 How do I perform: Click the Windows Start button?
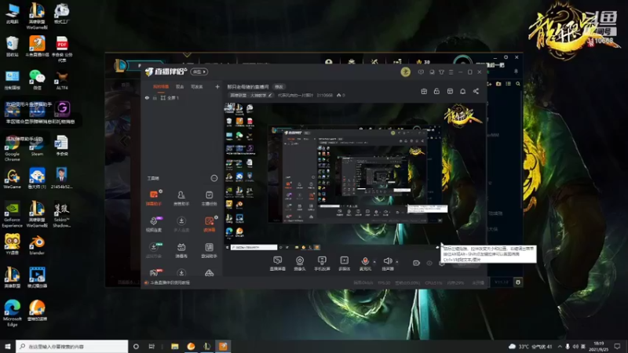(x=8, y=346)
